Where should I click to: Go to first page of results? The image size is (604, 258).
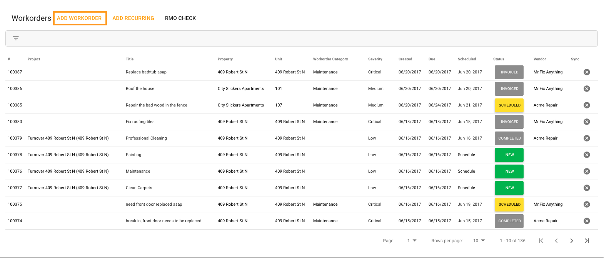click(x=541, y=241)
